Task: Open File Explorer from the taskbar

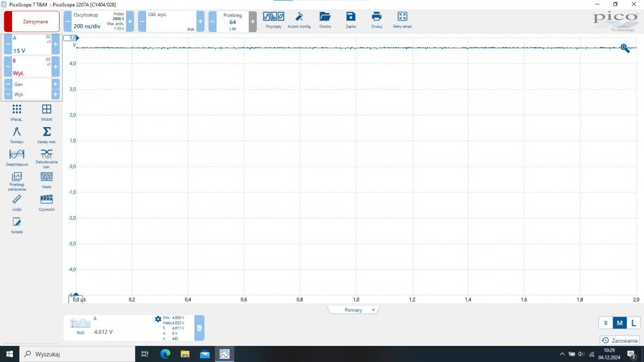Action: point(185,354)
